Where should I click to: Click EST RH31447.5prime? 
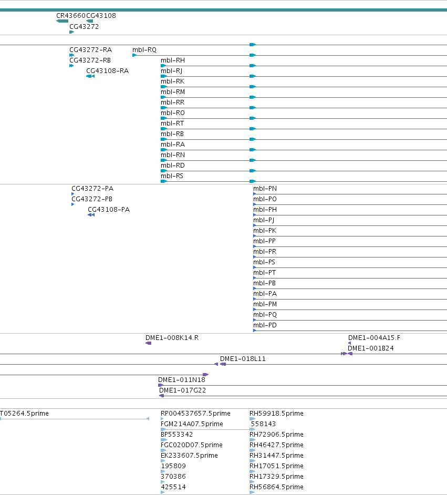[x=276, y=456]
